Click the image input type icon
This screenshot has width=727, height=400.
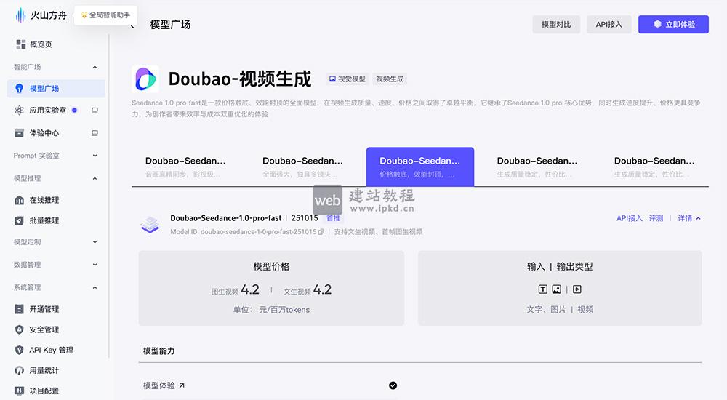(x=556, y=289)
